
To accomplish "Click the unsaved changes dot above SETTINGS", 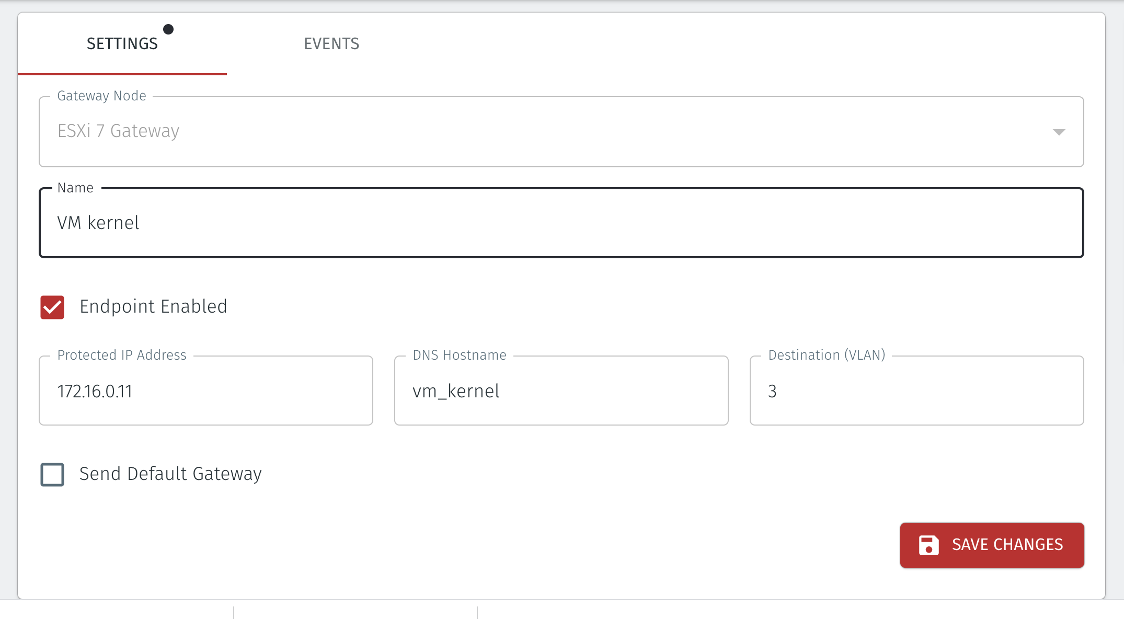I will click(x=168, y=30).
